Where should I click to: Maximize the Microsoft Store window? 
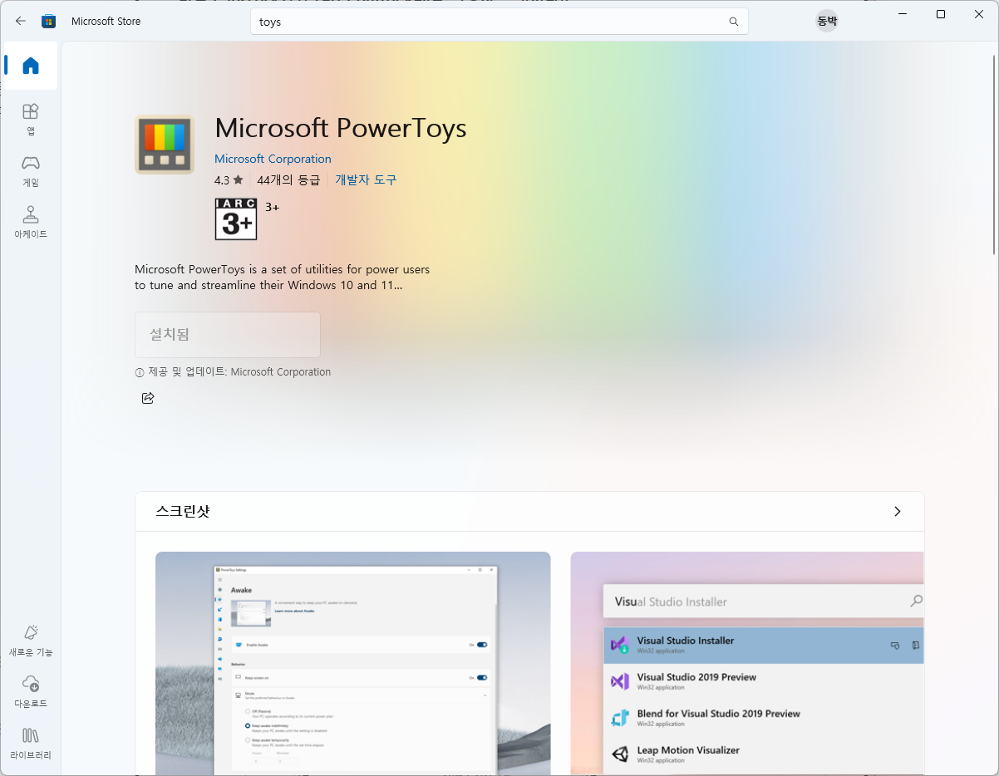pyautogui.click(x=941, y=14)
